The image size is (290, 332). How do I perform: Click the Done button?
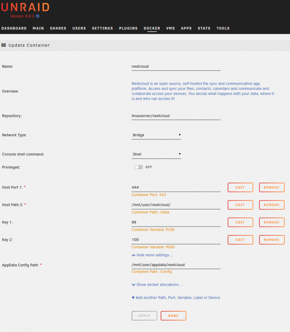click(173, 316)
